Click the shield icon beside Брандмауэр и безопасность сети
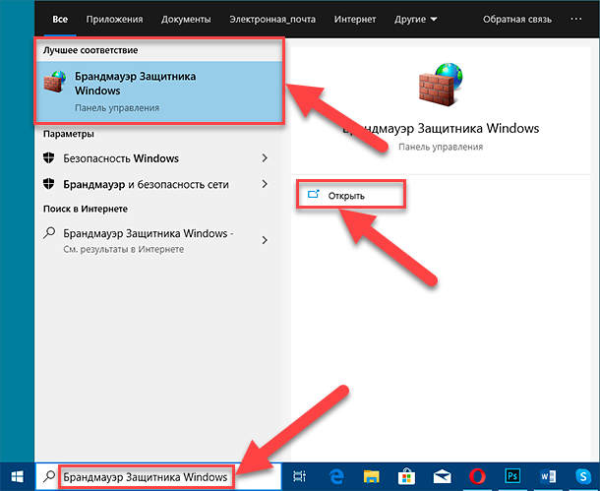Viewport: 600px width, 491px height. click(x=49, y=184)
